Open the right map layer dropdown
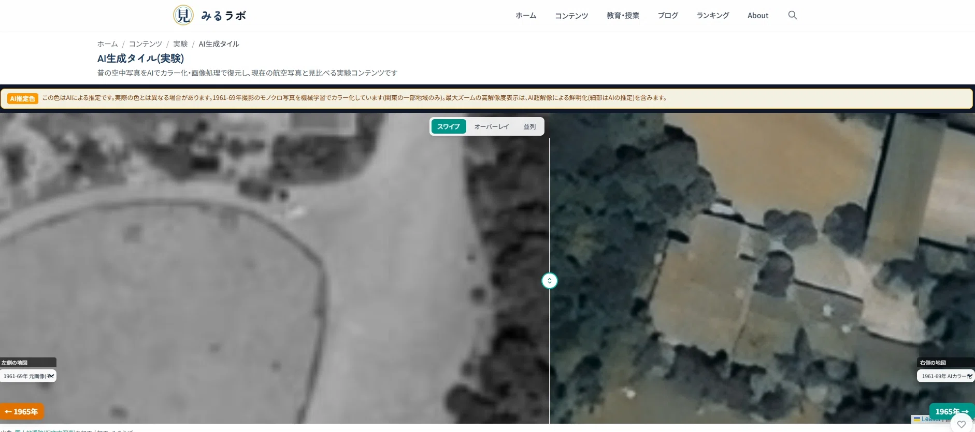Image resolution: width=975 pixels, height=432 pixels. point(946,376)
